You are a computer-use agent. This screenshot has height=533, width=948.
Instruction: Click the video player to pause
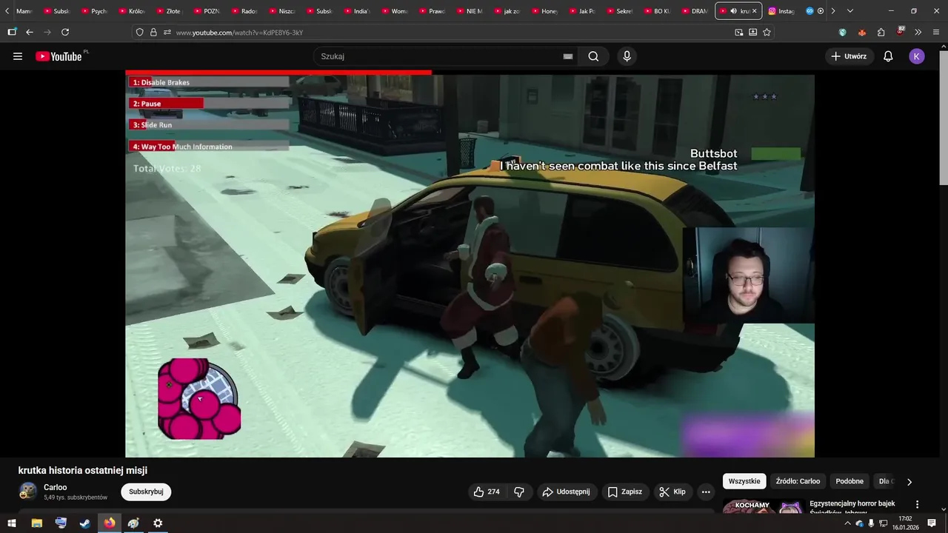point(470,265)
